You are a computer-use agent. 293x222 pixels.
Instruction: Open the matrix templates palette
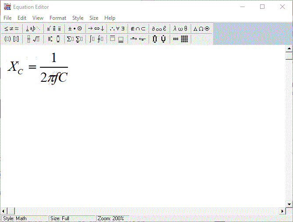181,39
